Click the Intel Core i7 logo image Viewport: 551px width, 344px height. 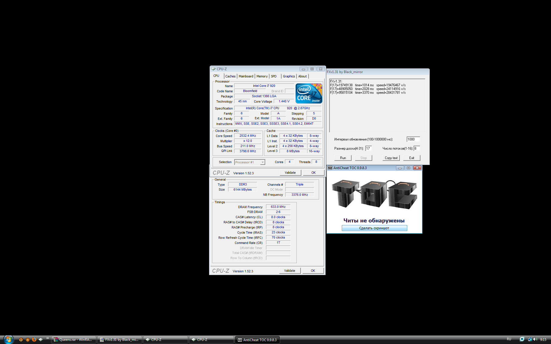pyautogui.click(x=309, y=93)
